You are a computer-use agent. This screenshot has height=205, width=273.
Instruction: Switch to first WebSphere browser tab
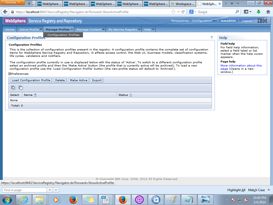click(50, 4)
